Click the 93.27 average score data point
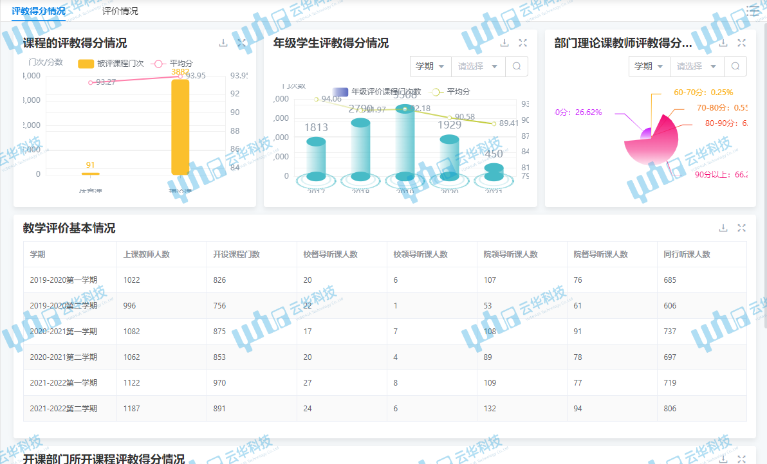 click(x=91, y=82)
